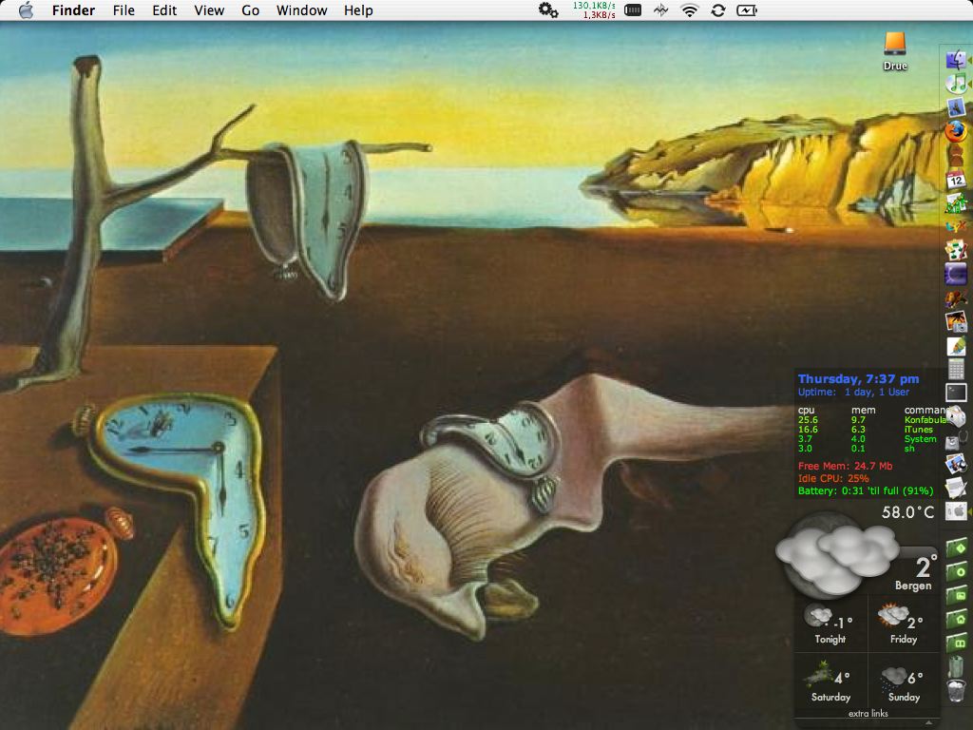Open the Trash in the dock
This screenshot has width=973, height=730.
(956, 690)
